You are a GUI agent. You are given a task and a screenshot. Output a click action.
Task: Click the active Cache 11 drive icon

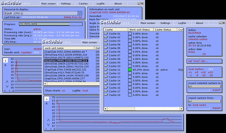(x=106, y=69)
